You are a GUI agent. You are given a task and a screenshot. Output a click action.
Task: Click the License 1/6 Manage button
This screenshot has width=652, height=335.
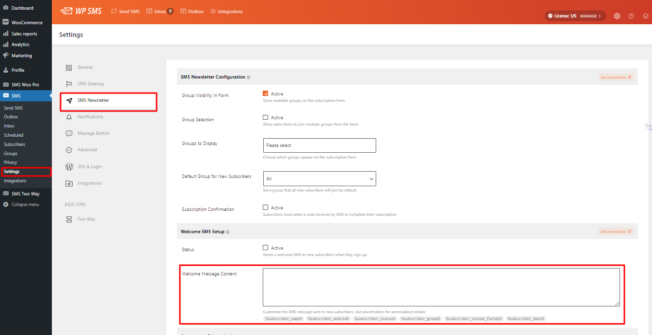coord(575,16)
